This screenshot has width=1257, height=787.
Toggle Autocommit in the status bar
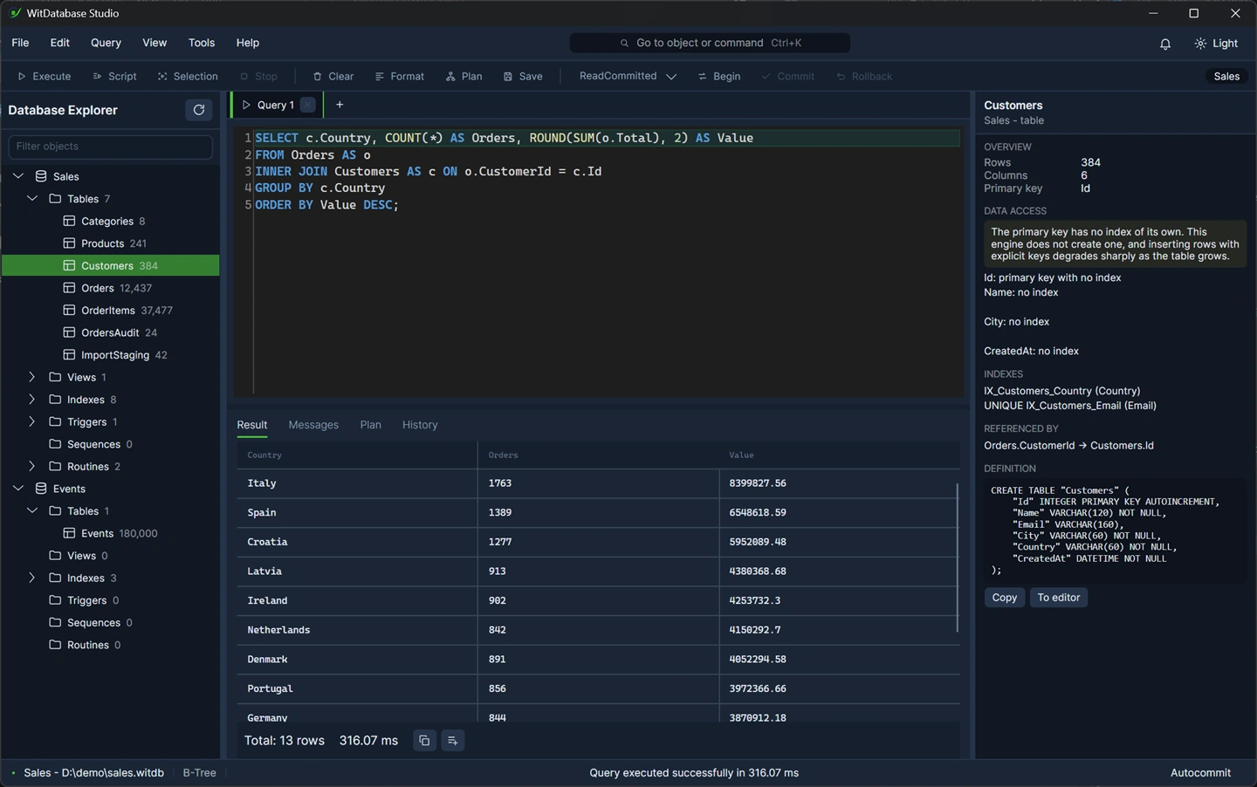click(x=1200, y=772)
